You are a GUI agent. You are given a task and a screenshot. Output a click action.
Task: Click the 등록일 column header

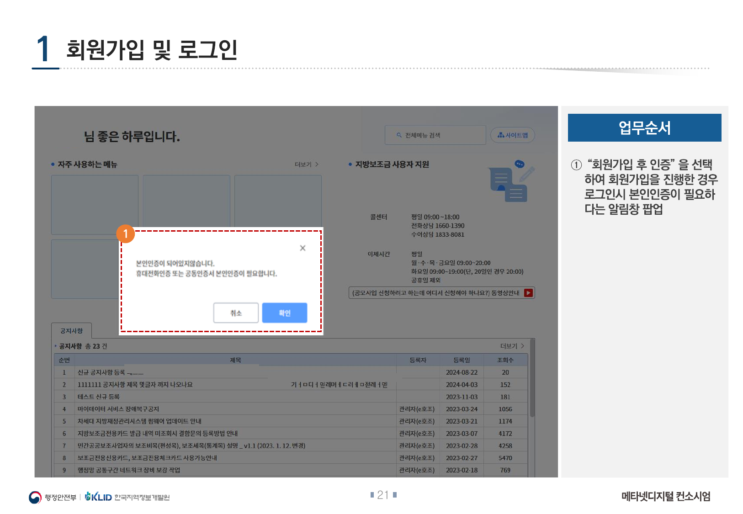[462, 360]
